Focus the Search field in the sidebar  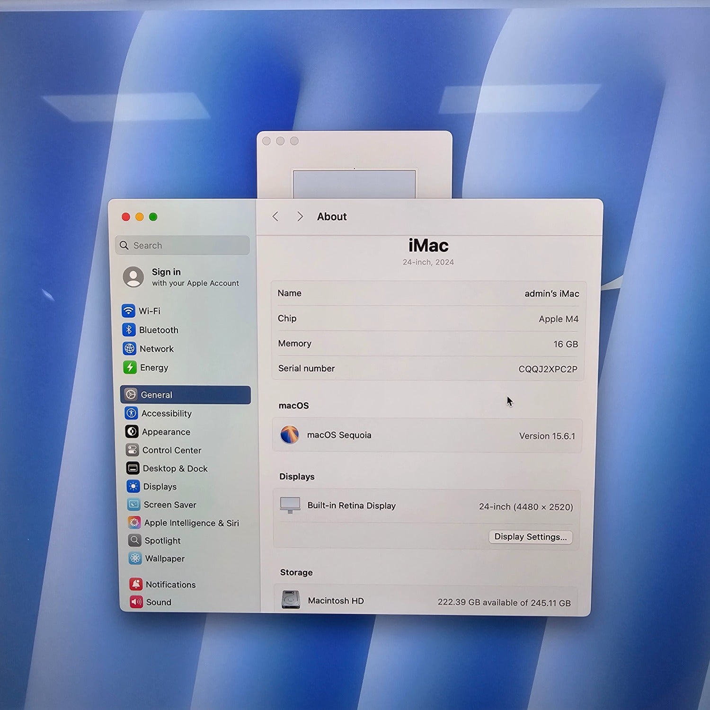(x=182, y=245)
